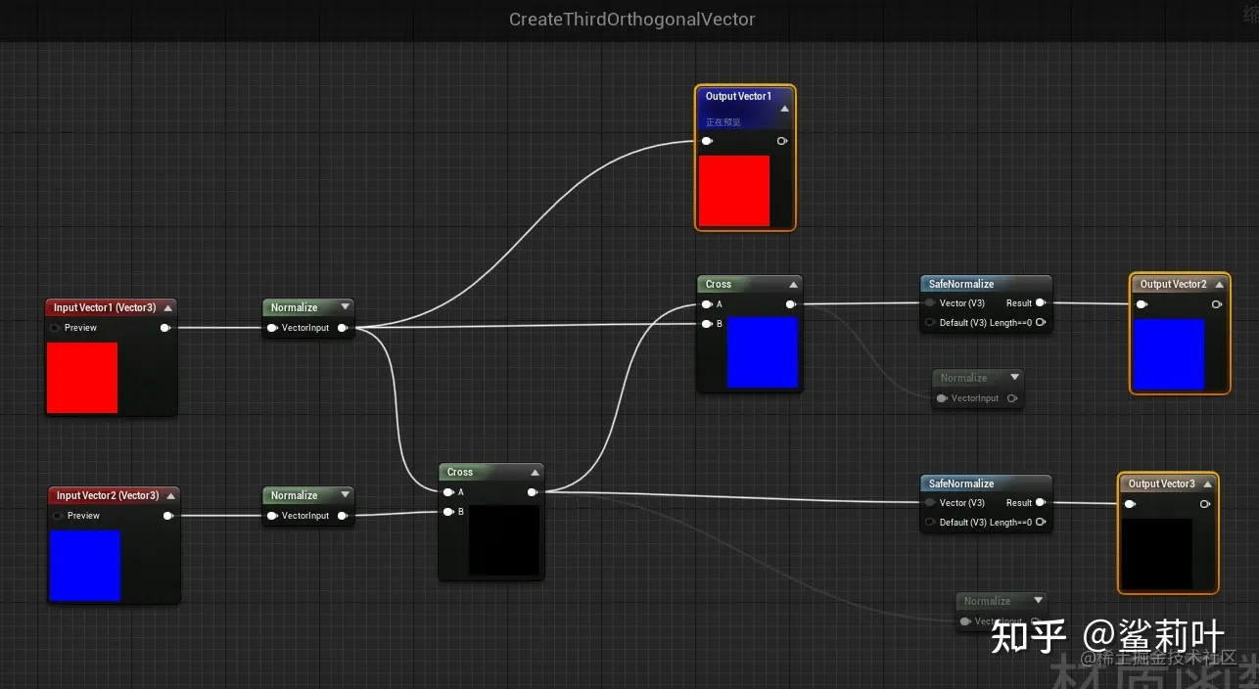Select the red preview in Output Vector1
The height and width of the screenshot is (689, 1259).
click(734, 191)
